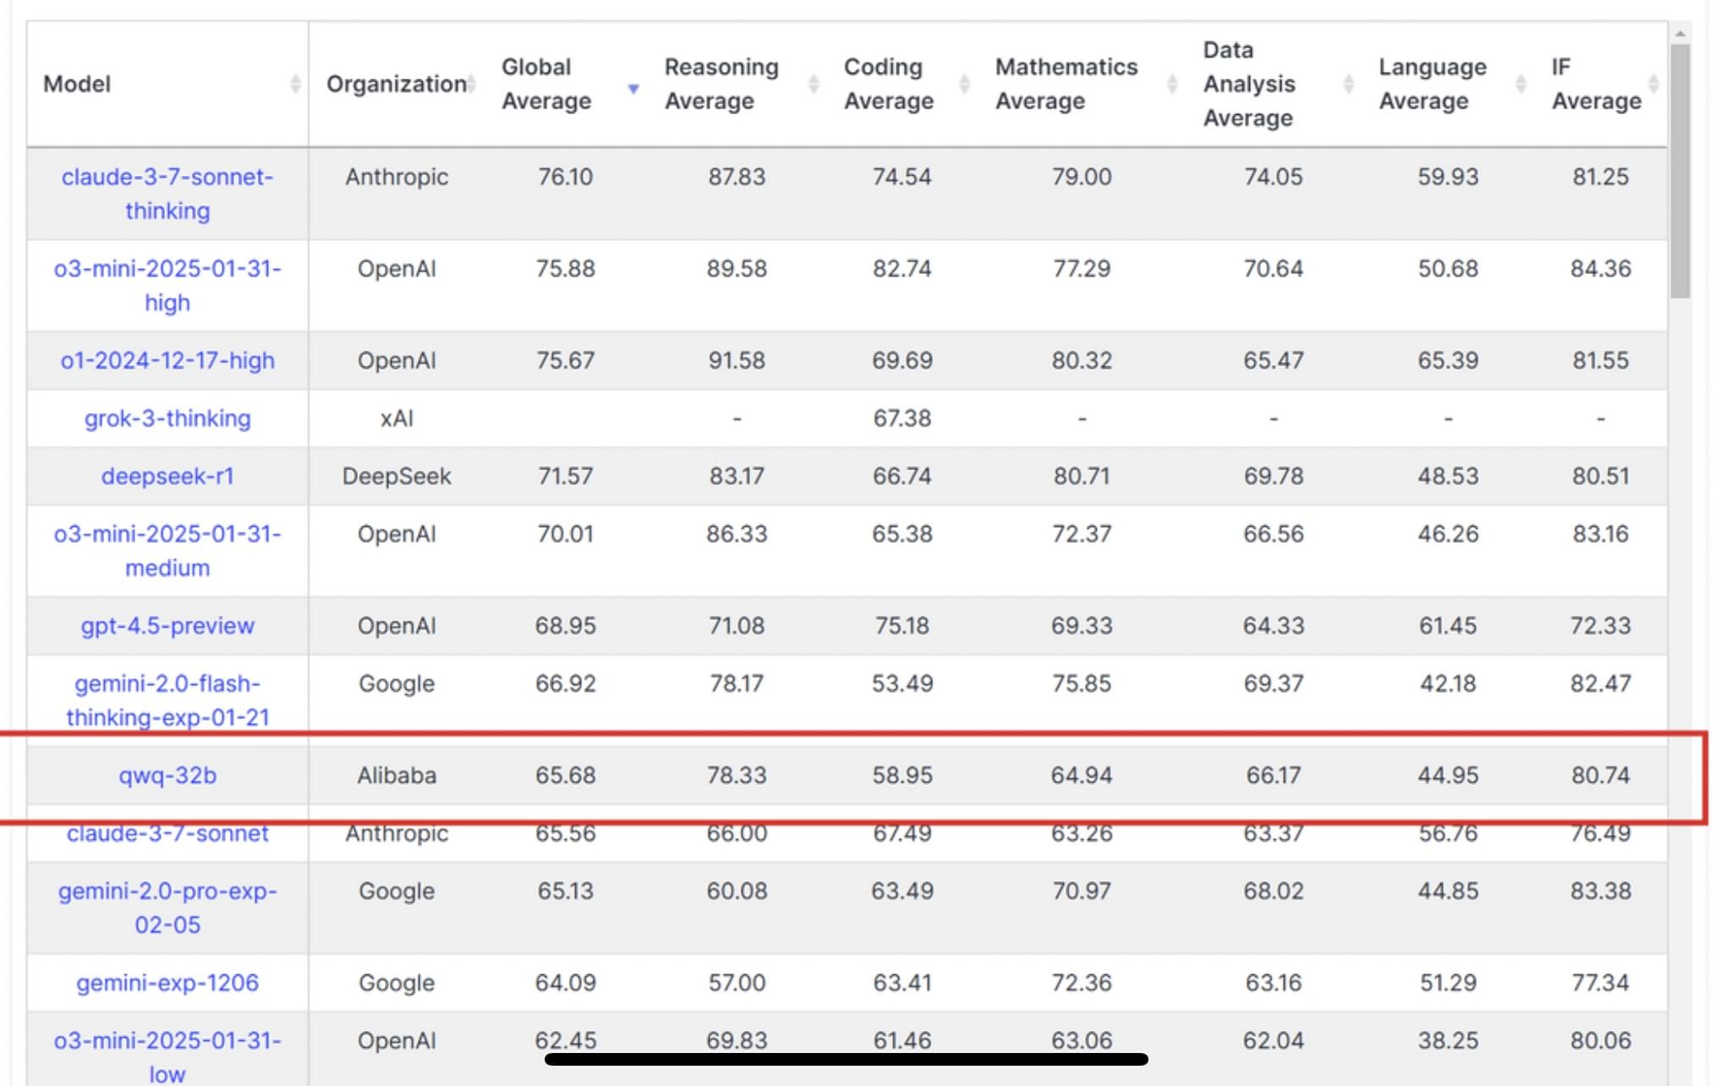Click sort arrows beside Reasoning Average
1716x1086 pixels.
coord(813,84)
